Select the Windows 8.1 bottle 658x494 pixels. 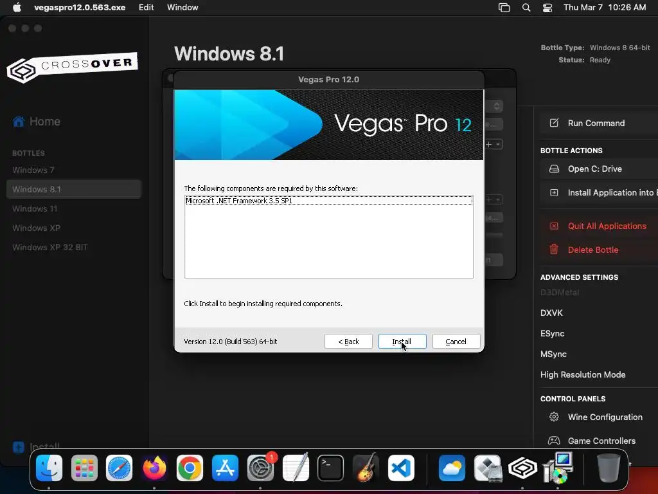pyautogui.click(x=74, y=190)
